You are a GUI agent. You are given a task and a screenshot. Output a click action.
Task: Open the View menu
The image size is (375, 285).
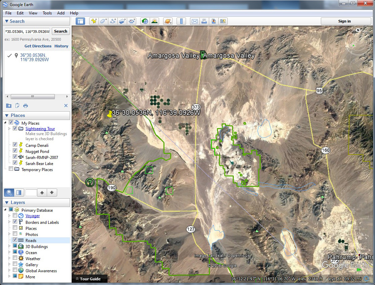[33, 13]
